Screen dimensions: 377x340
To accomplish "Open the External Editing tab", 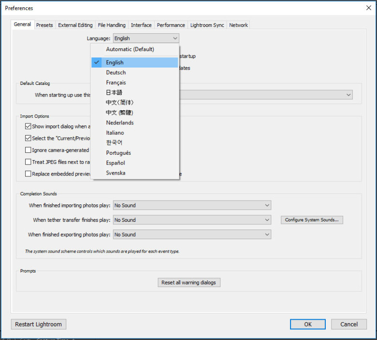I will (75, 25).
